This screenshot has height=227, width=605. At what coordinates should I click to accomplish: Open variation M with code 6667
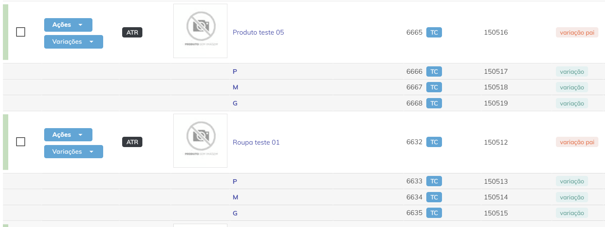click(x=235, y=87)
